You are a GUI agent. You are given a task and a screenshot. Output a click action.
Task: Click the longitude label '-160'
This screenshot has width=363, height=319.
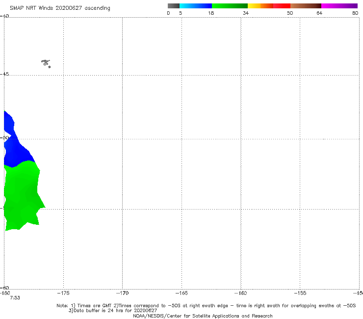[241, 293]
